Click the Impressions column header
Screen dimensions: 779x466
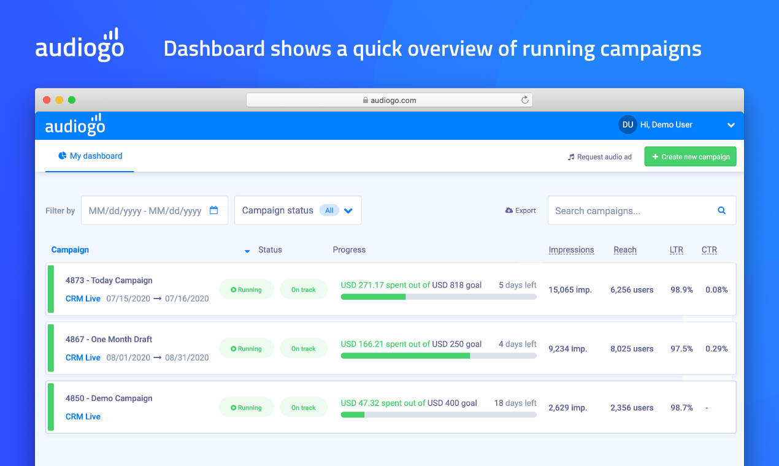[571, 250]
